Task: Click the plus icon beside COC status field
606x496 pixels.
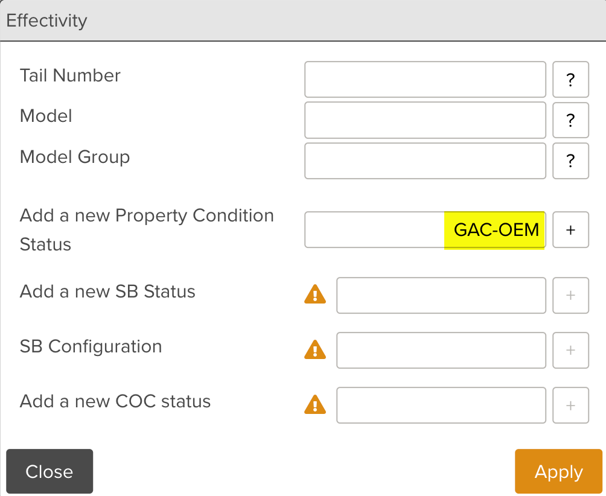Action: [x=570, y=405]
